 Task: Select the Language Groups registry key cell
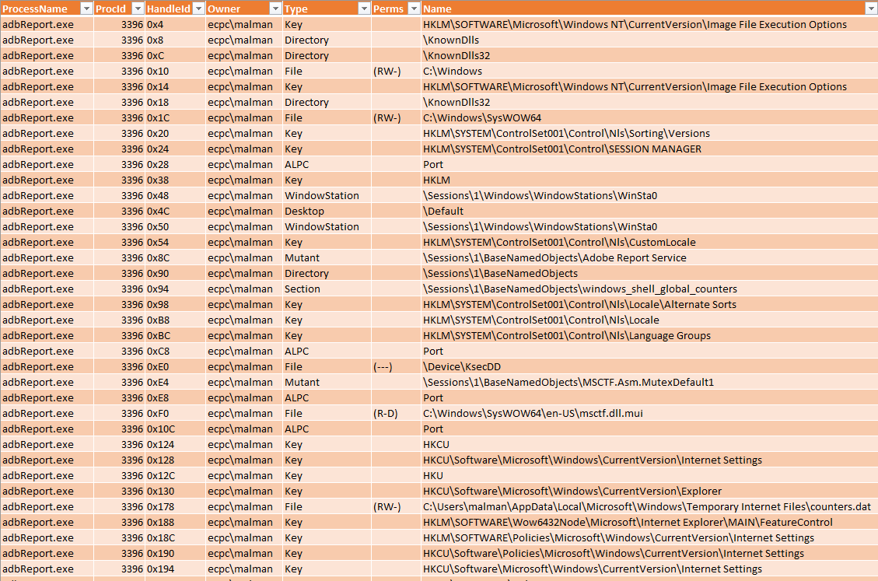point(649,335)
